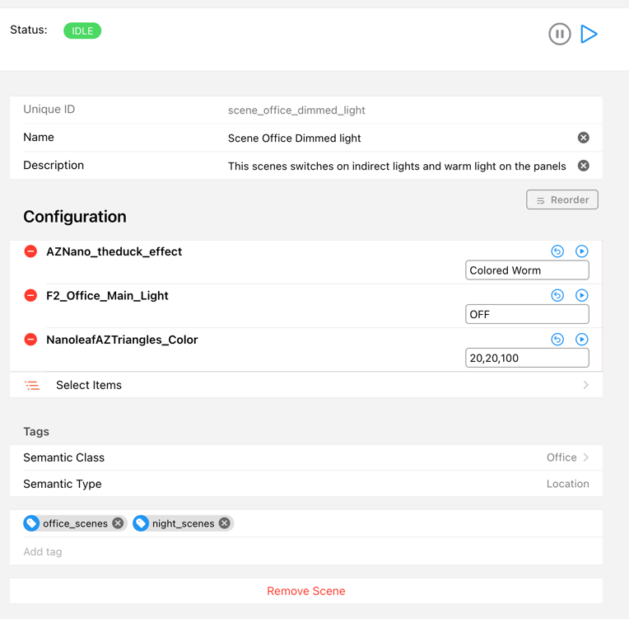Remove NanoleafAZTriangles_Color from the scene
Image resolution: width=629 pixels, height=619 pixels.
coord(30,340)
